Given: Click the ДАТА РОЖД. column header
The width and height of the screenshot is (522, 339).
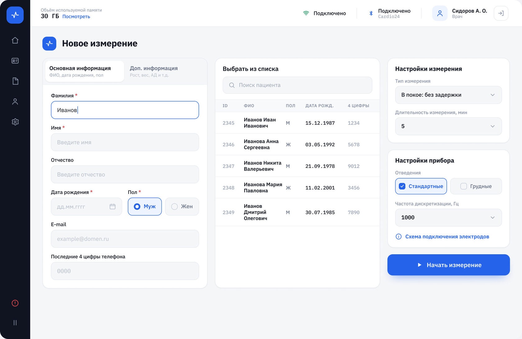Looking at the screenshot, I should (x=319, y=106).
